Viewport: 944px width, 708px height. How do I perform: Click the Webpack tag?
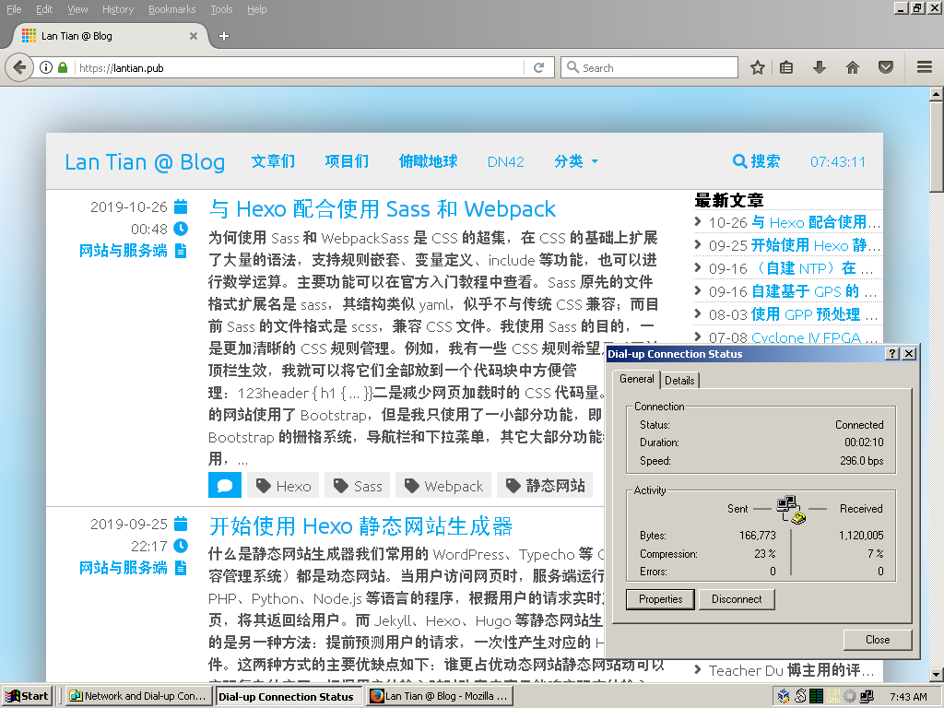443,485
